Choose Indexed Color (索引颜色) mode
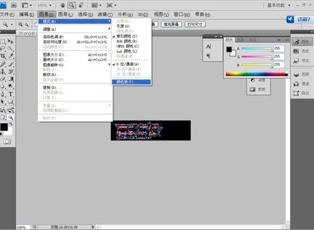314x230 pixels. [132, 36]
